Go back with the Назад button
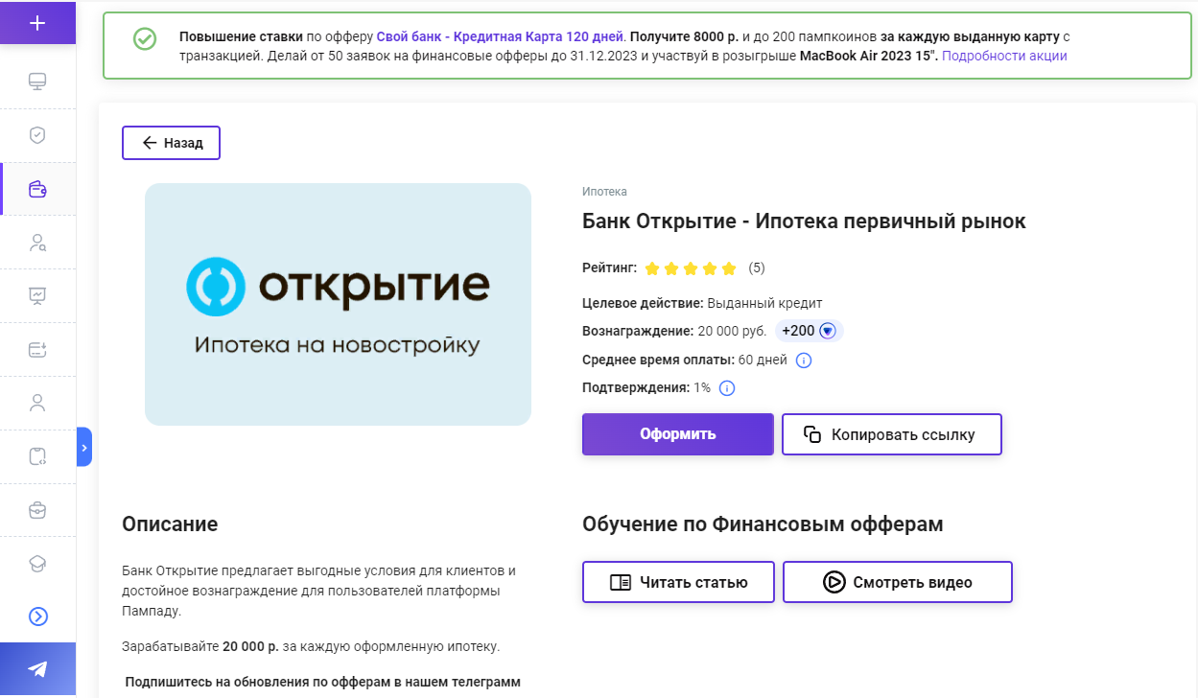1198x698 pixels. tap(171, 143)
